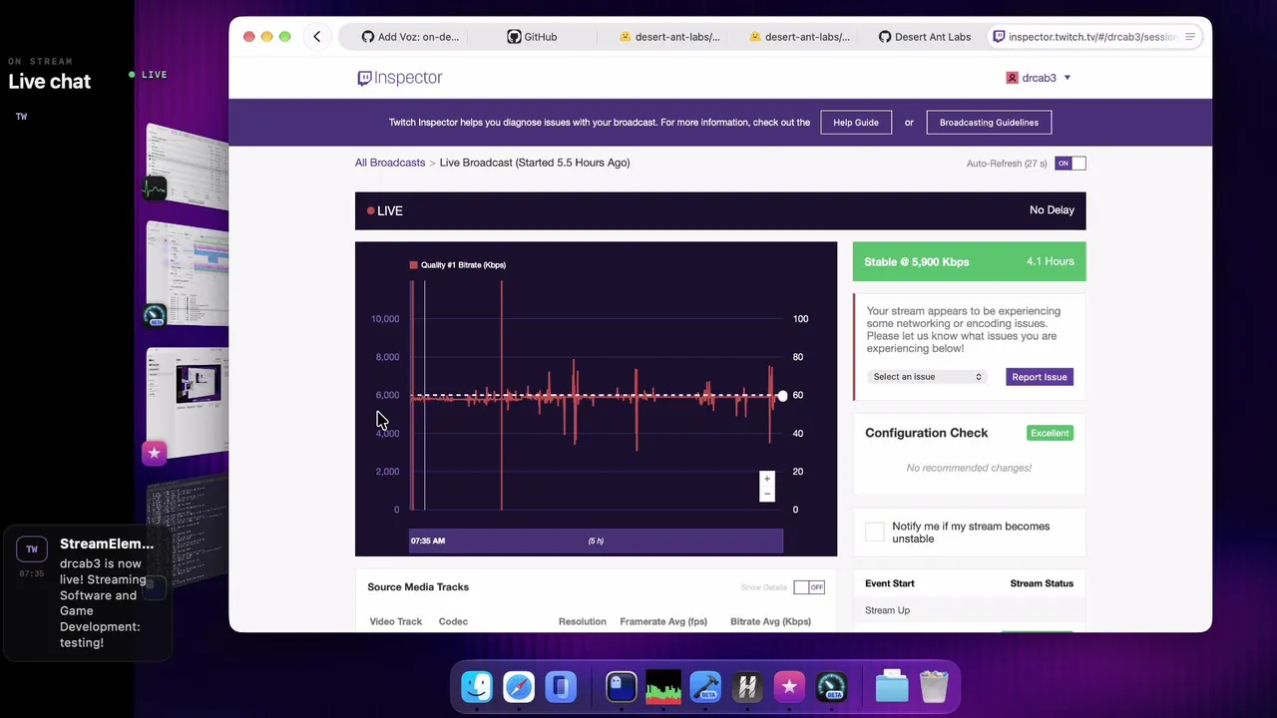Open Finder from the Dock
The width and height of the screenshot is (1277, 718).
pyautogui.click(x=477, y=687)
